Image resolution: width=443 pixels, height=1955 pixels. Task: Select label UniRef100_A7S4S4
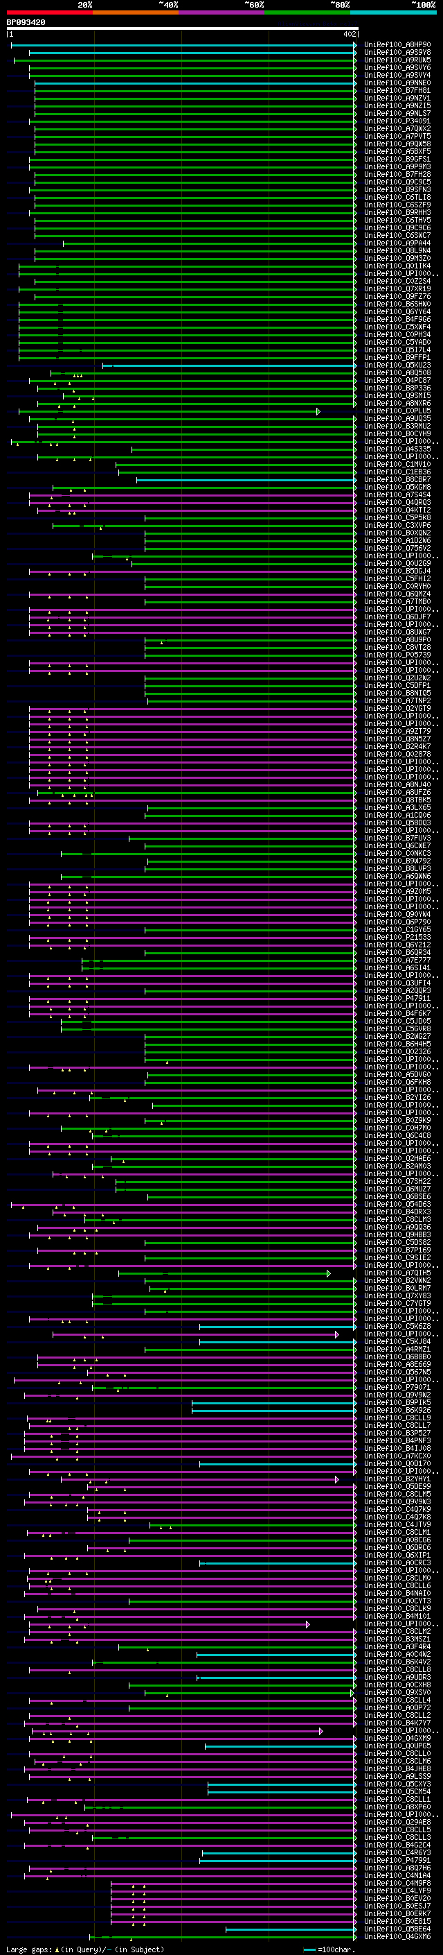397,495
